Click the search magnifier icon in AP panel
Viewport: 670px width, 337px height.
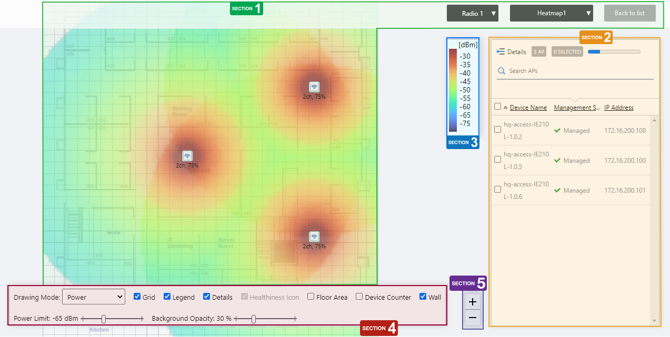pyautogui.click(x=502, y=71)
